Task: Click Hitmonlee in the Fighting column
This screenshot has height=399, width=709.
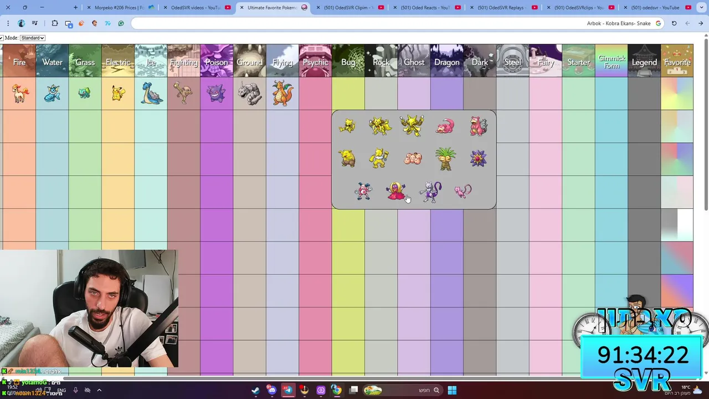Action: (183, 93)
